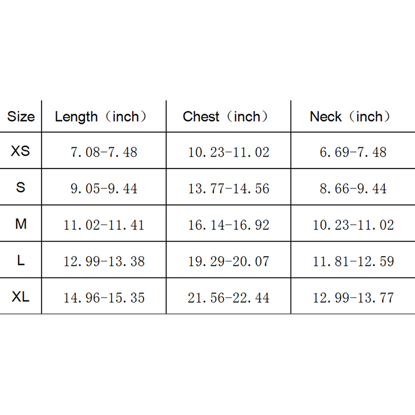Click the S length value 9.05-9.44
The image size is (415, 415).
(104, 188)
